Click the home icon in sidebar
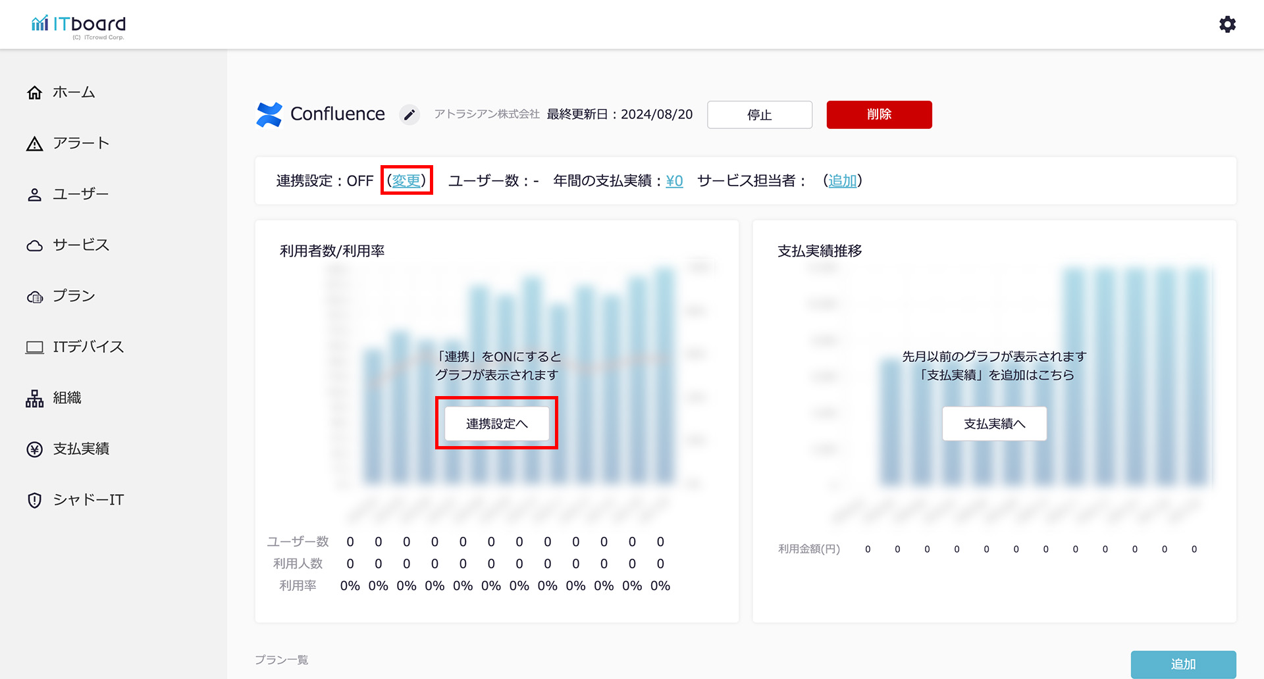Image resolution: width=1264 pixels, height=679 pixels. point(34,93)
